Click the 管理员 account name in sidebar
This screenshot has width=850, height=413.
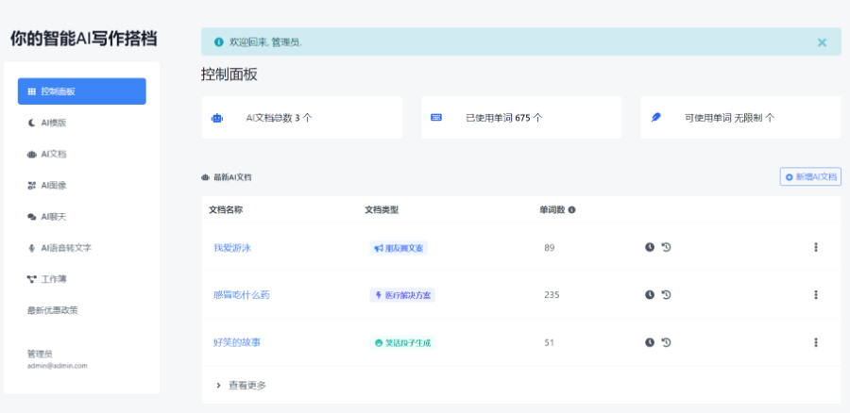(x=40, y=354)
